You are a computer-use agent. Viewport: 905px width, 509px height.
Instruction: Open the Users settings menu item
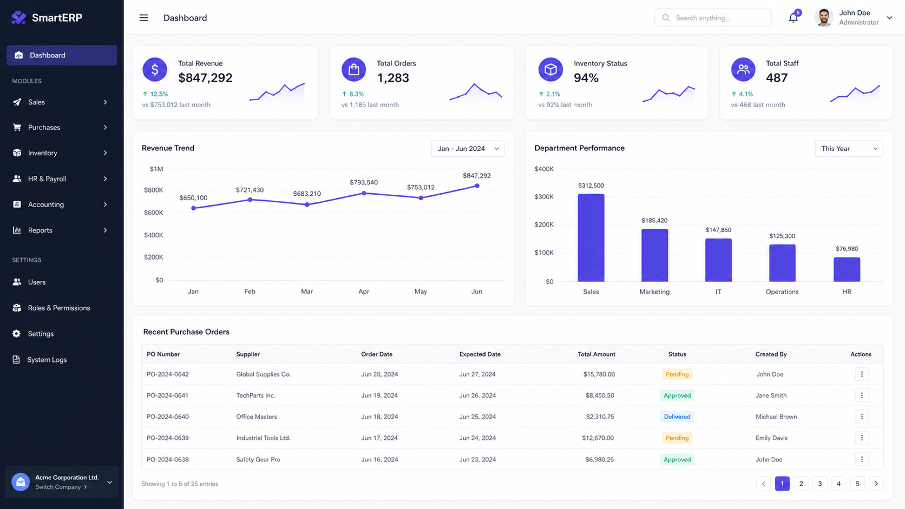coord(37,282)
